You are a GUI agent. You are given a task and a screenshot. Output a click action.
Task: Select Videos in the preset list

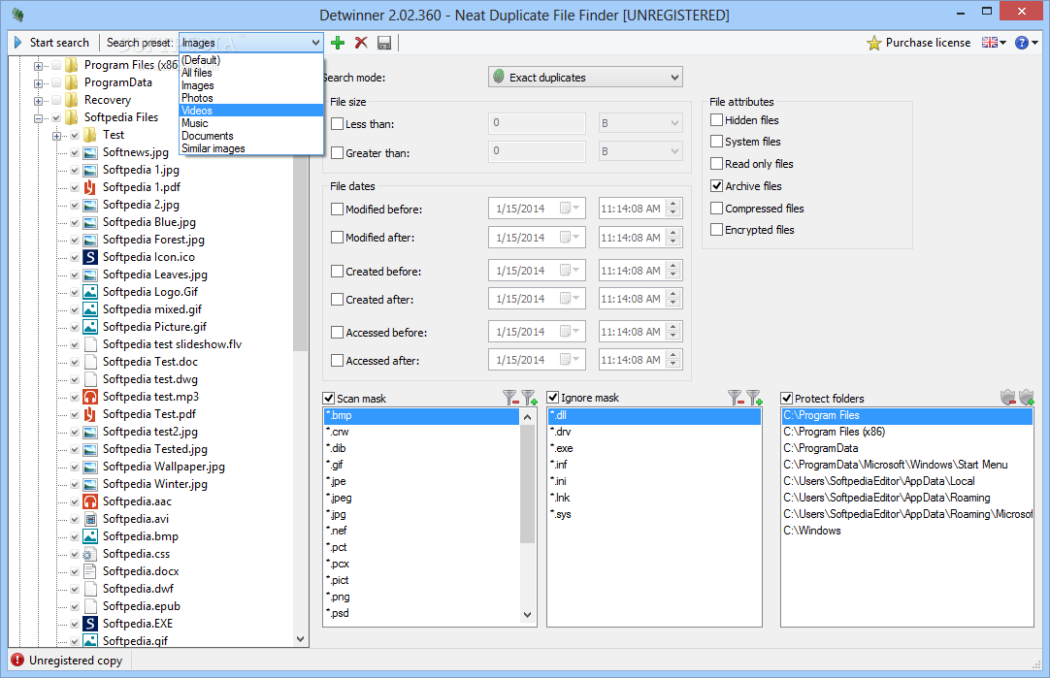251,111
